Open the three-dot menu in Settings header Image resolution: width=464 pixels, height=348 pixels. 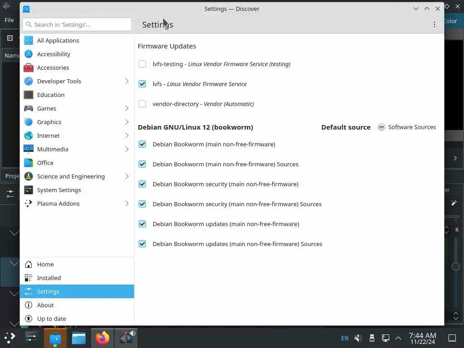[x=435, y=24]
